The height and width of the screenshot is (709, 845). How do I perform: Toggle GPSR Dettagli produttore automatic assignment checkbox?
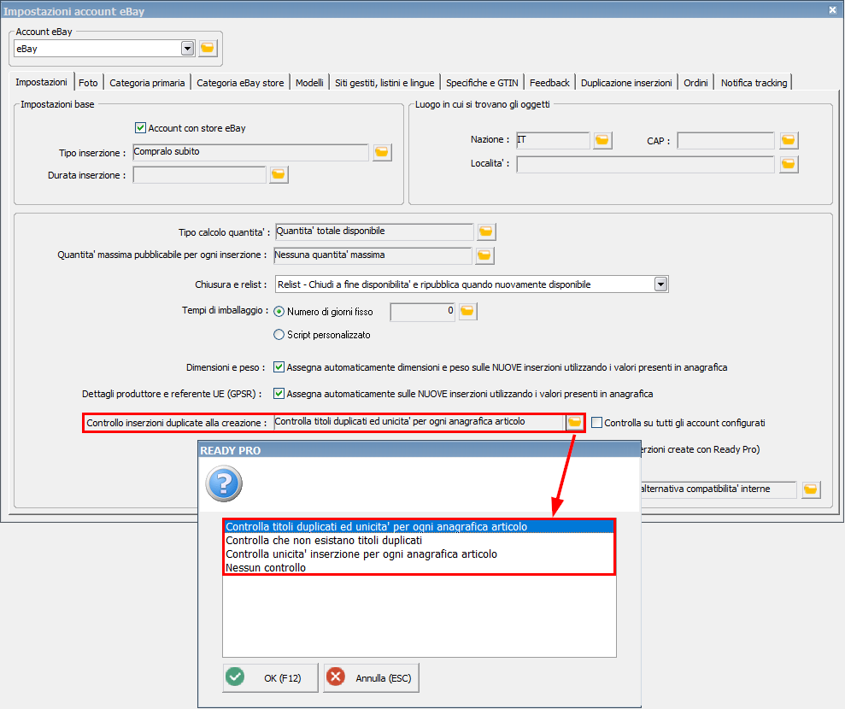(x=279, y=393)
